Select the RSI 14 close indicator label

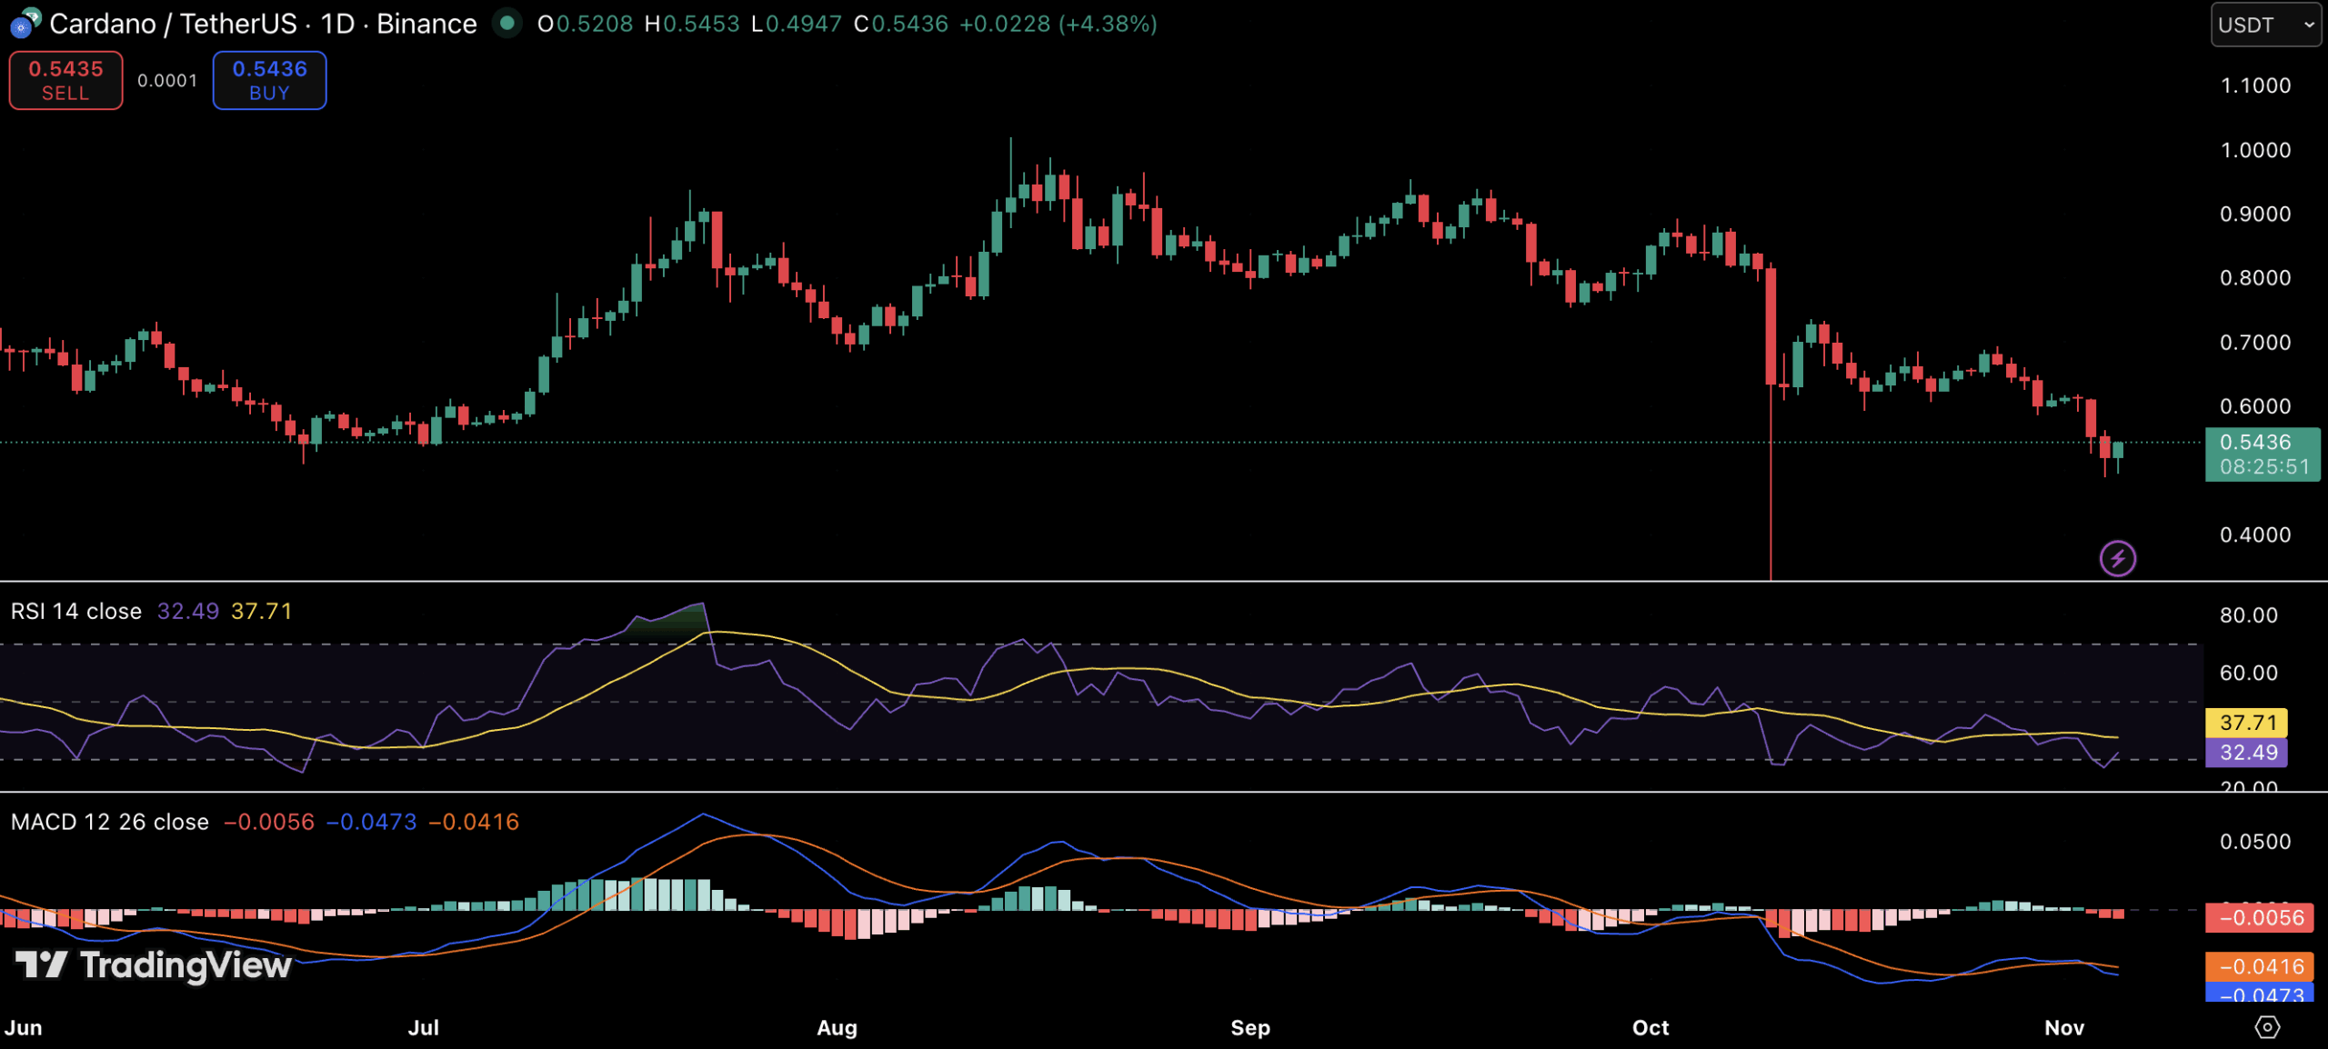click(76, 611)
